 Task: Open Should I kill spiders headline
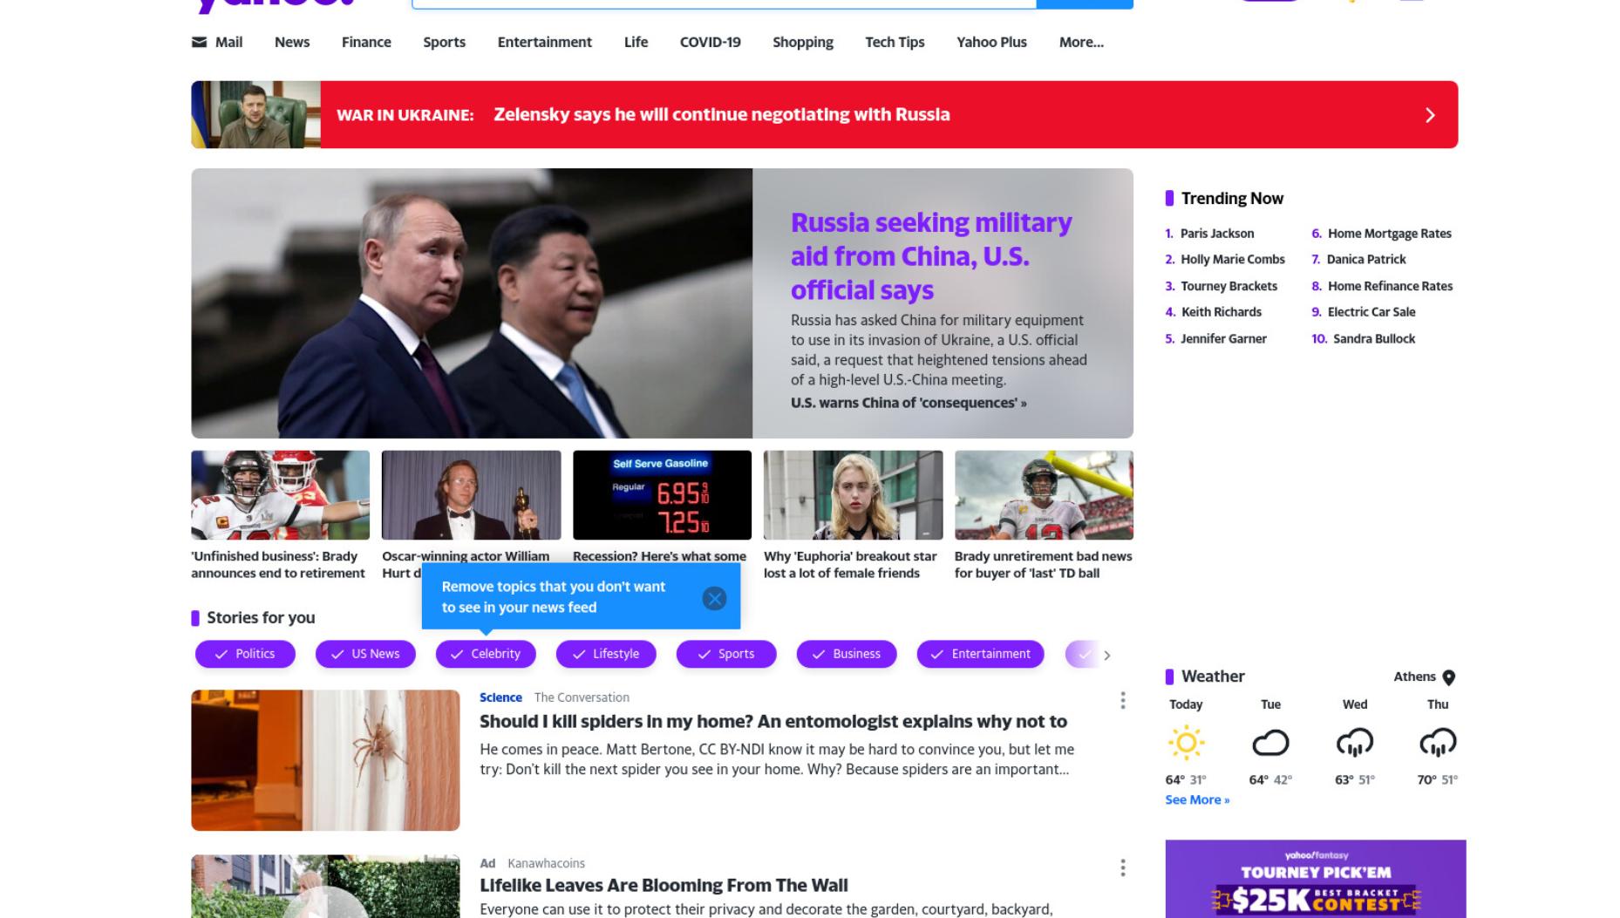pyautogui.click(x=773, y=722)
